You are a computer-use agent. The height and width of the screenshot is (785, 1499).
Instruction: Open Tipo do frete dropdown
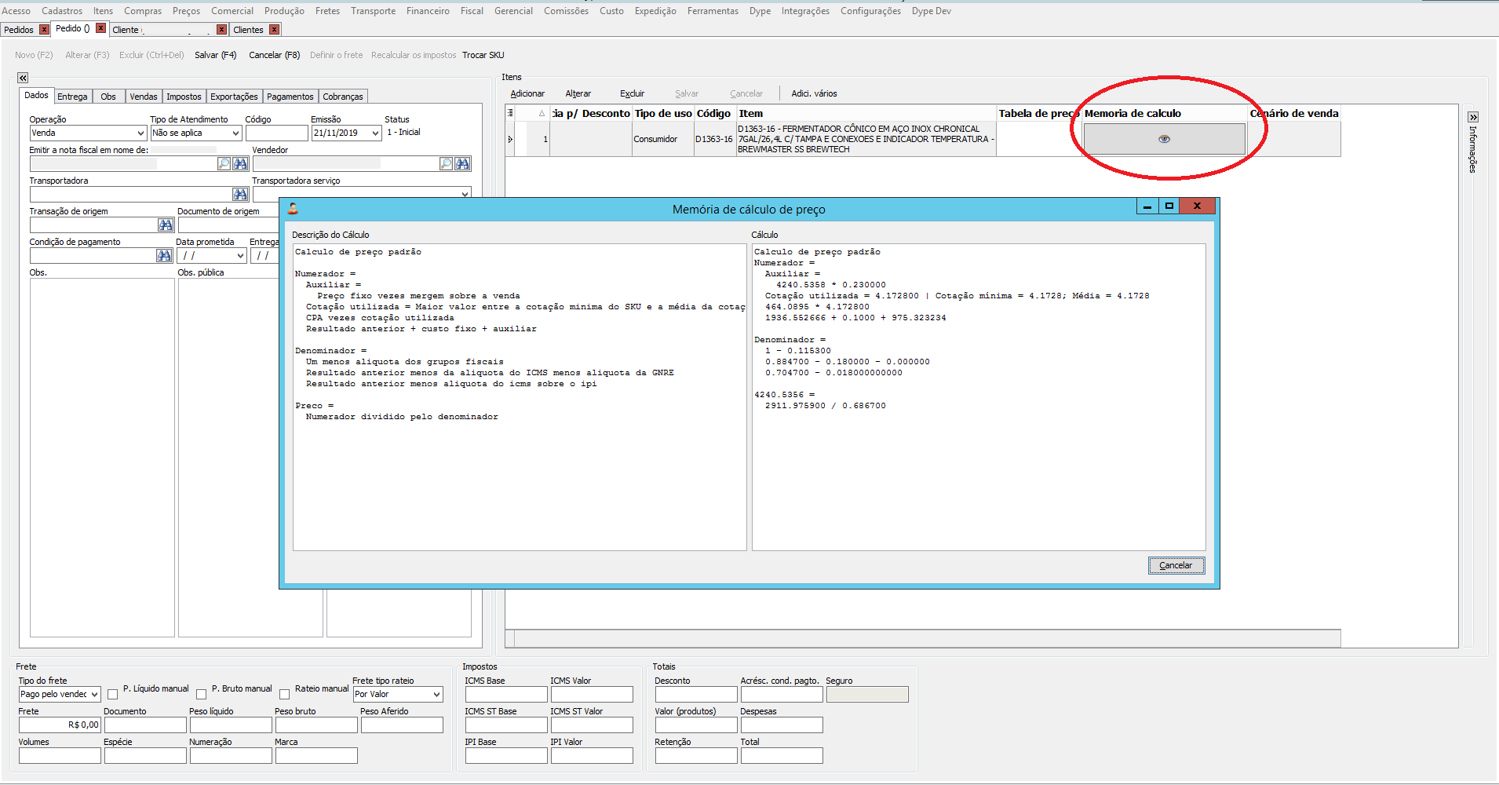pos(94,695)
